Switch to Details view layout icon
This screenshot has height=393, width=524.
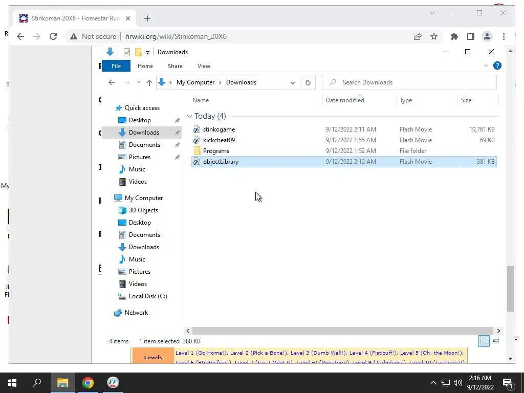484,341
